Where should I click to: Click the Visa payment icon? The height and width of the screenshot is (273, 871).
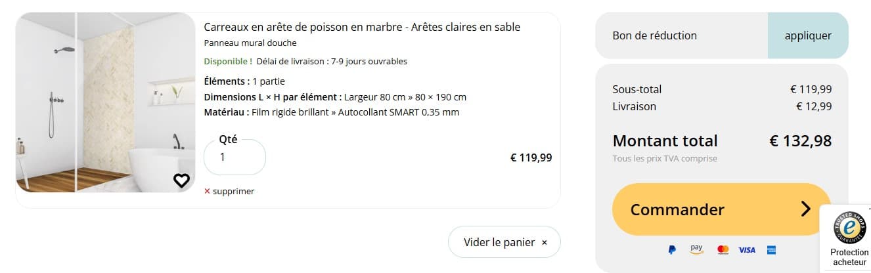pyautogui.click(x=747, y=250)
